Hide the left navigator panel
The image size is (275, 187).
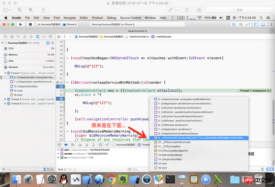[x=256, y=24]
